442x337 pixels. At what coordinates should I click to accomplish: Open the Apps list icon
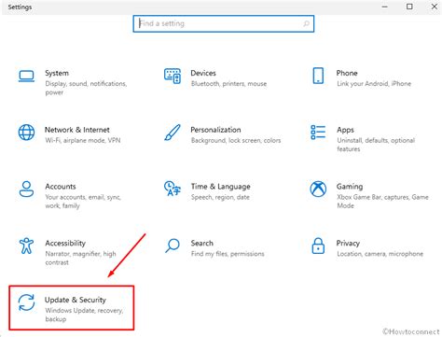318,133
